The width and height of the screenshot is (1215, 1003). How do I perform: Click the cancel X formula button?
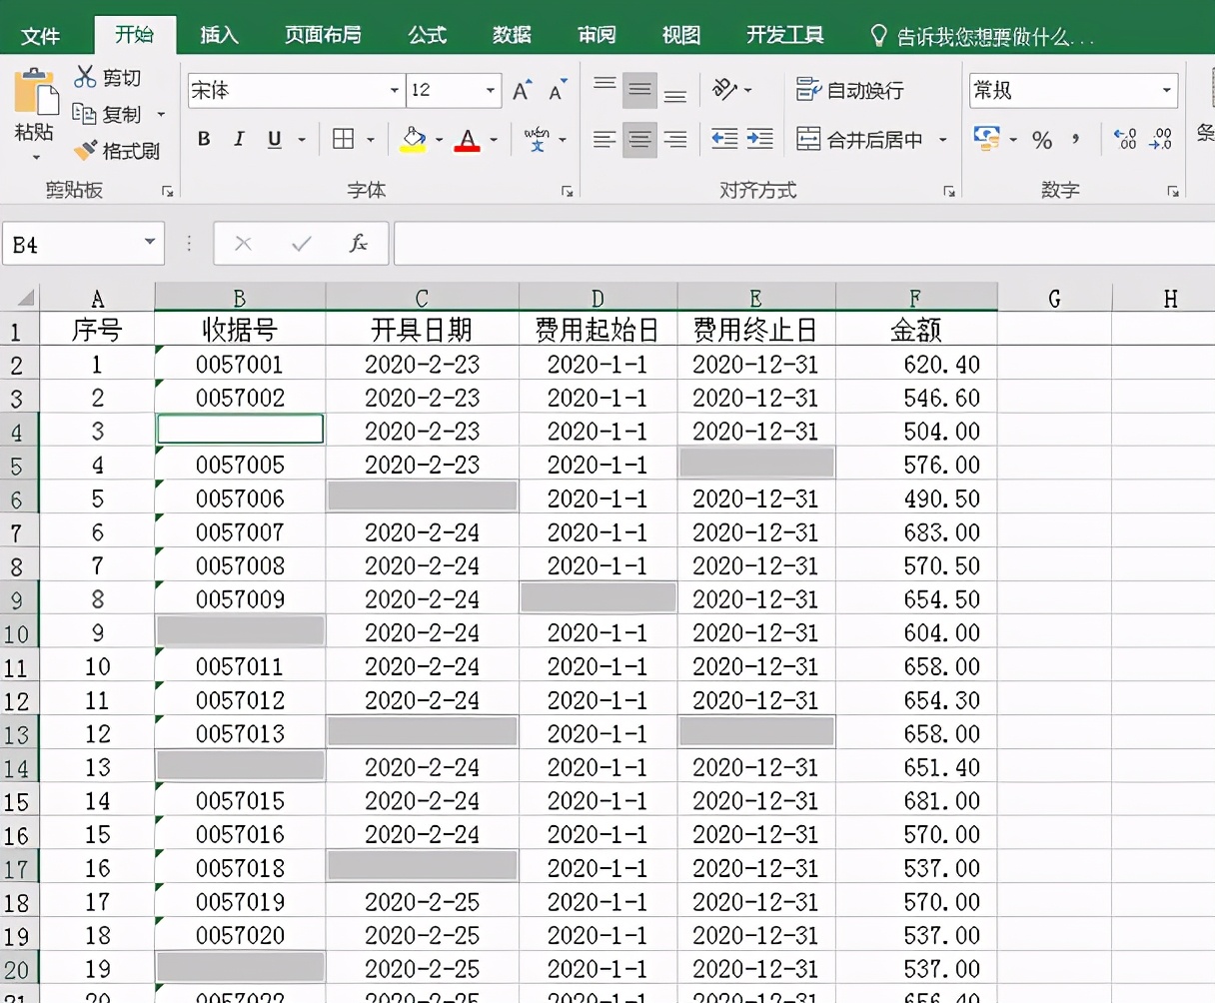[243, 243]
